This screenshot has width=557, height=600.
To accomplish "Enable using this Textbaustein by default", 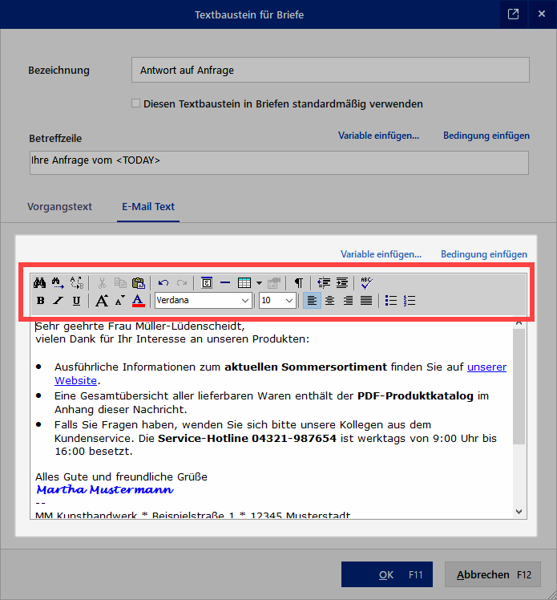I will [x=136, y=103].
